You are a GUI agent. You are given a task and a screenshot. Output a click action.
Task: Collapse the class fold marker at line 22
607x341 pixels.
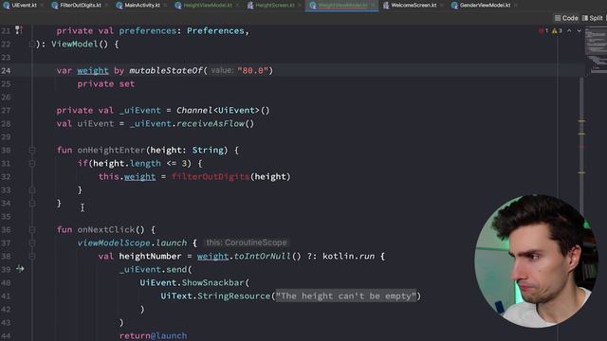click(32, 45)
